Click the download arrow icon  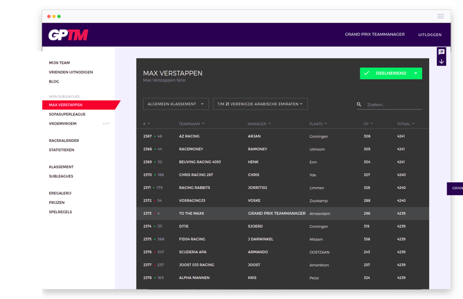(442, 61)
